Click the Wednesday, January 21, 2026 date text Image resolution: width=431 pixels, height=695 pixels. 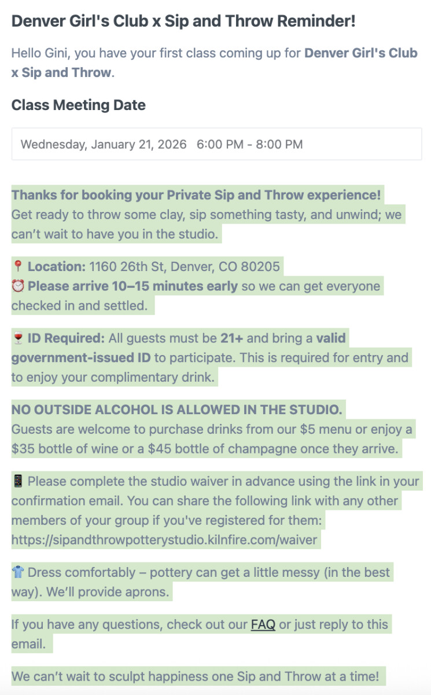pos(104,144)
